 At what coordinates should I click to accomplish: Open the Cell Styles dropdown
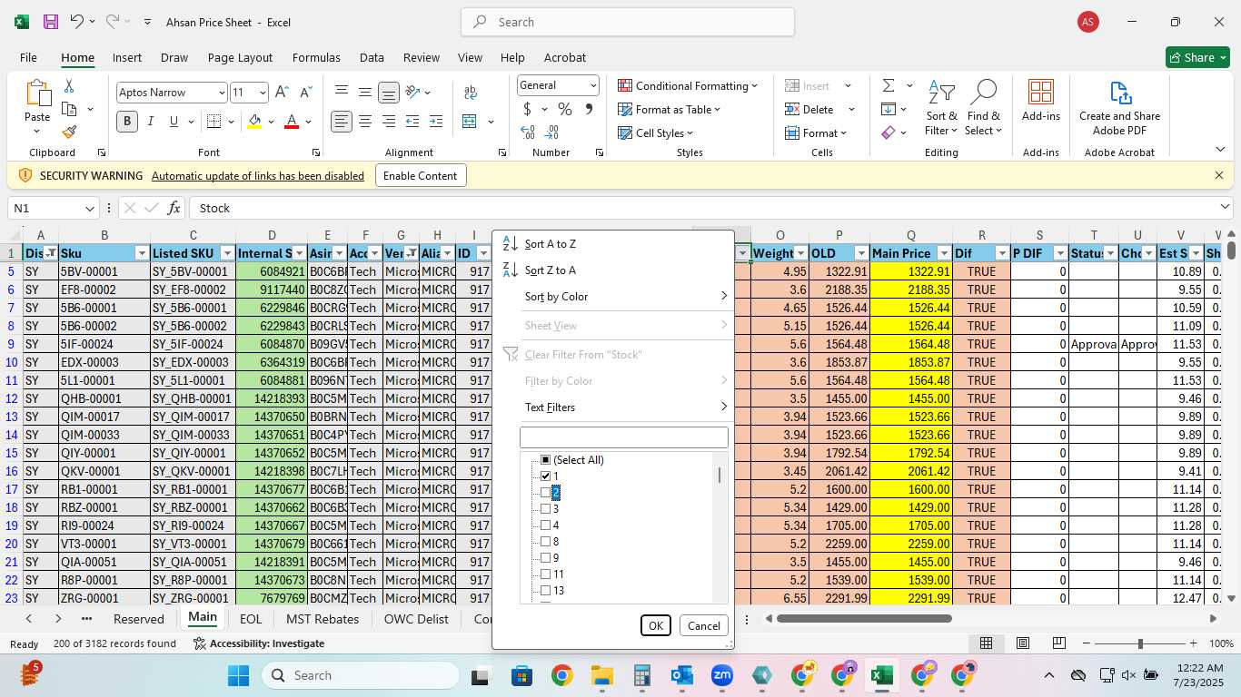click(x=657, y=133)
